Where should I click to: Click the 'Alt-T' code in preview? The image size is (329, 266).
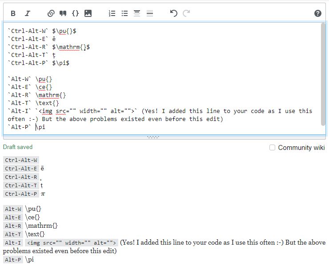pyautogui.click(x=13, y=234)
